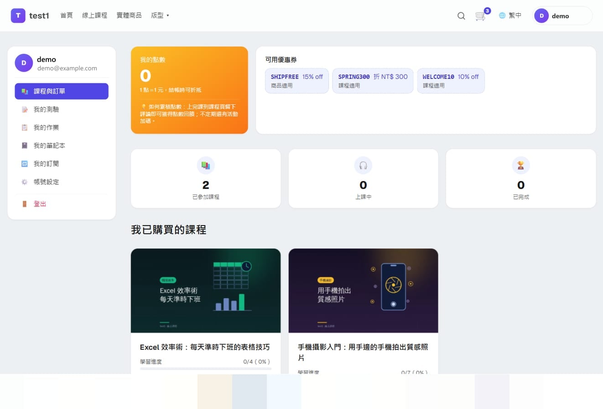Open the 繁中 language selector
603x409 pixels.
(x=510, y=16)
